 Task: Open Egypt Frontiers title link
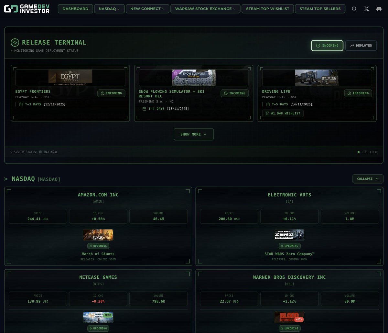point(33,91)
